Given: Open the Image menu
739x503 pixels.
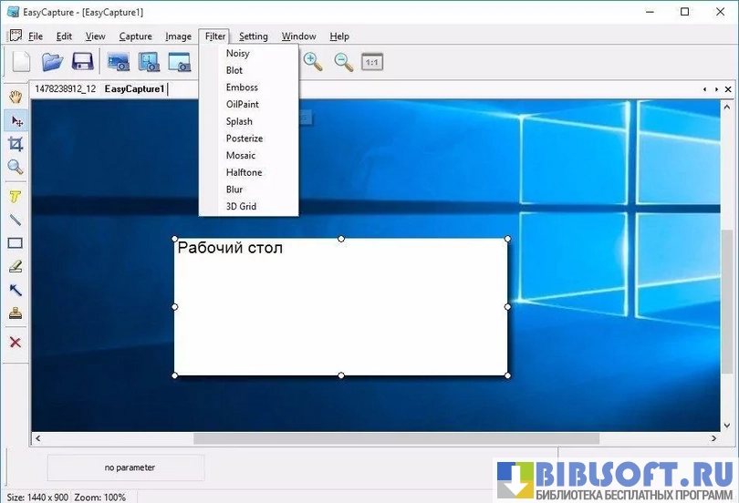Looking at the screenshot, I should [x=178, y=36].
